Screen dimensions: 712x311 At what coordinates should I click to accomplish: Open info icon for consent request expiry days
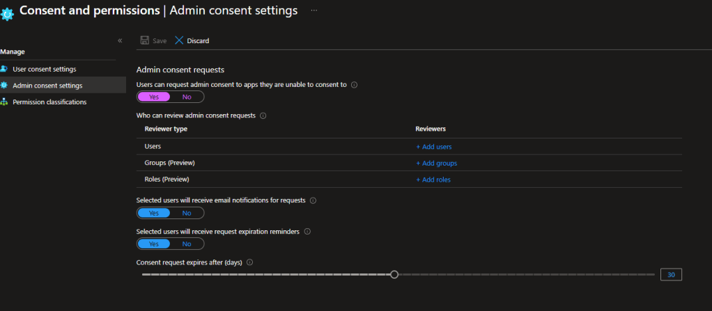point(249,262)
